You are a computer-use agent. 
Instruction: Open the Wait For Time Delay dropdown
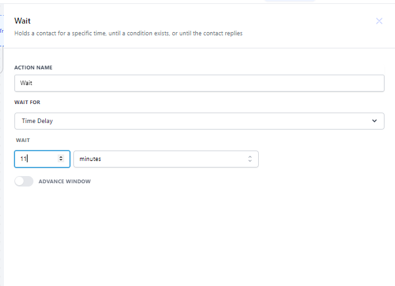(199, 121)
